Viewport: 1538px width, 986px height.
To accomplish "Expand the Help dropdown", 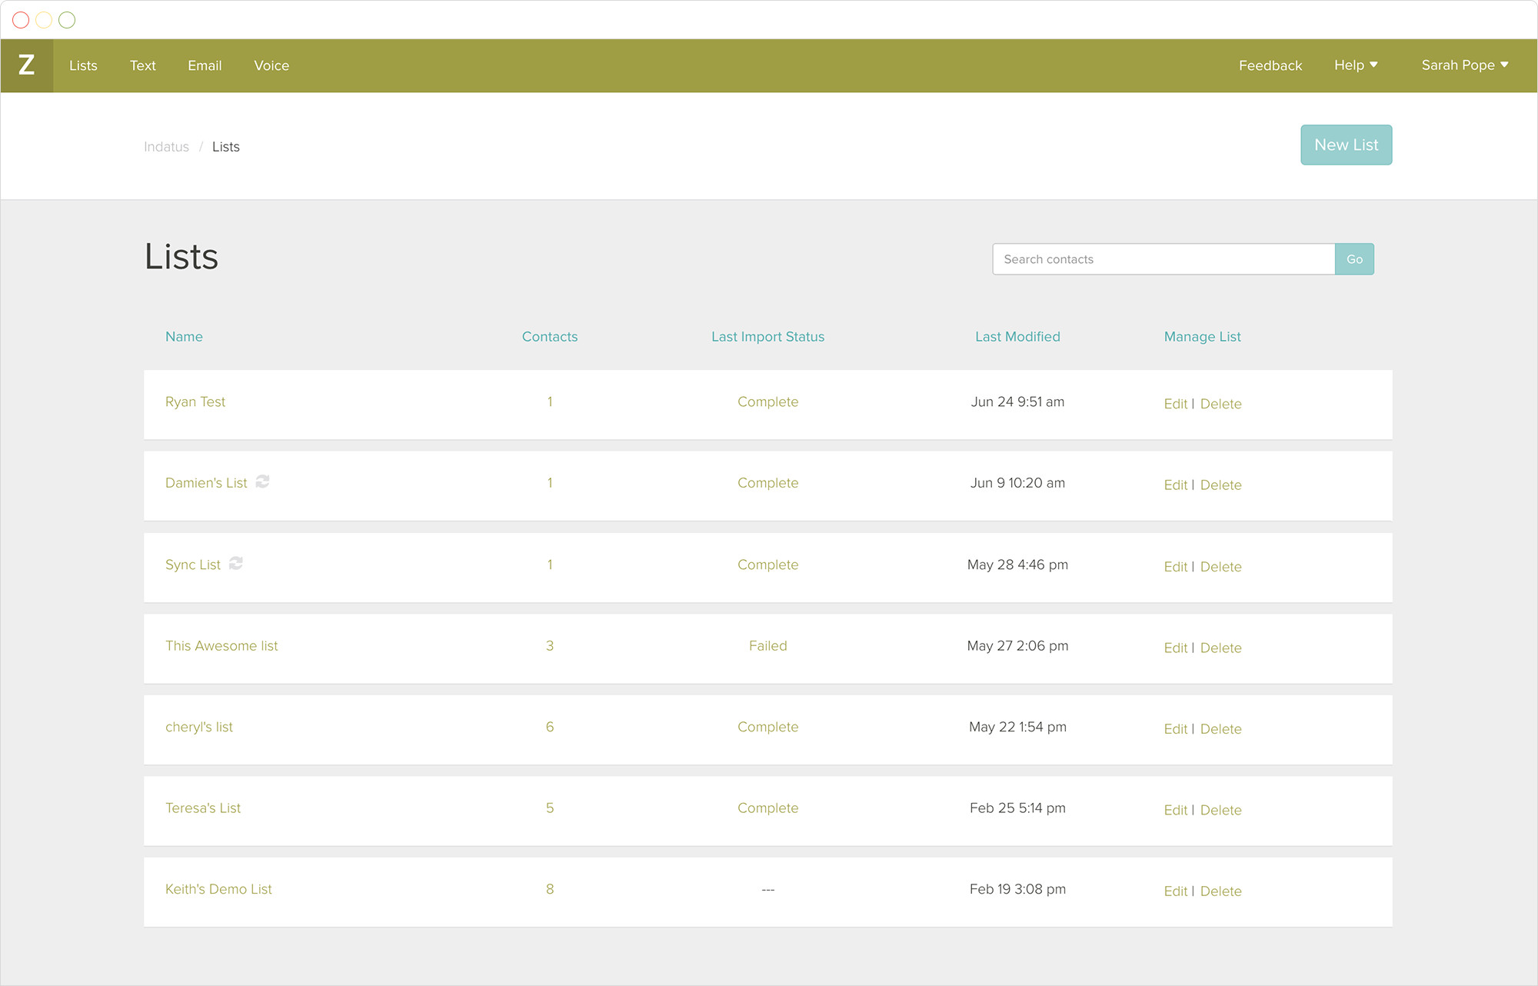I will [x=1356, y=65].
